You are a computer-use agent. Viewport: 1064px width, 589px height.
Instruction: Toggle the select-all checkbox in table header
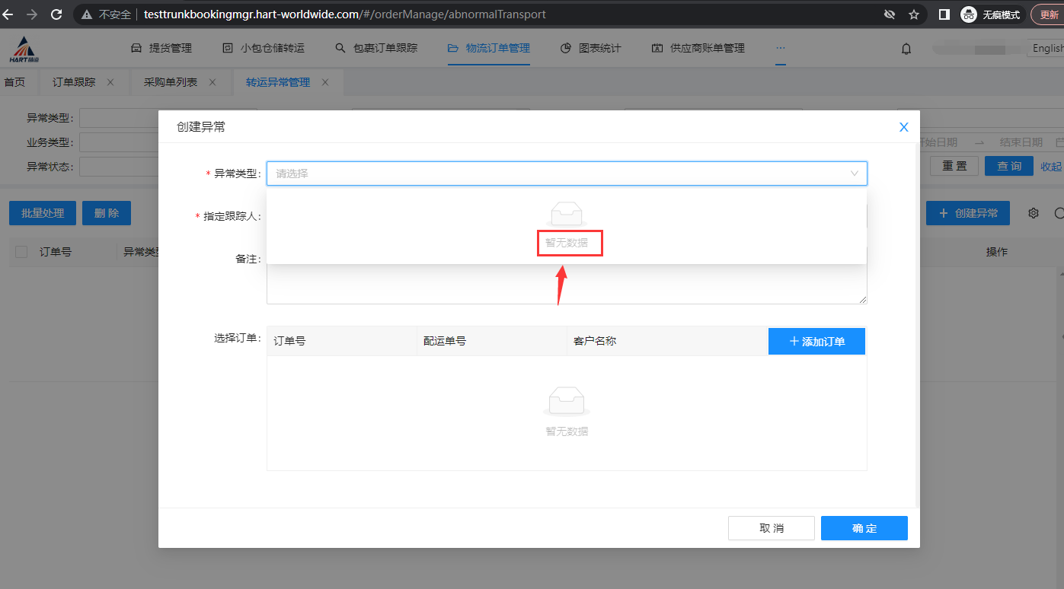click(21, 252)
